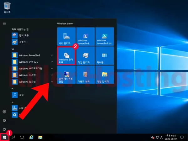Launch the Windows PowerShell tile
The width and height of the screenshot is (188, 141).
point(86,36)
